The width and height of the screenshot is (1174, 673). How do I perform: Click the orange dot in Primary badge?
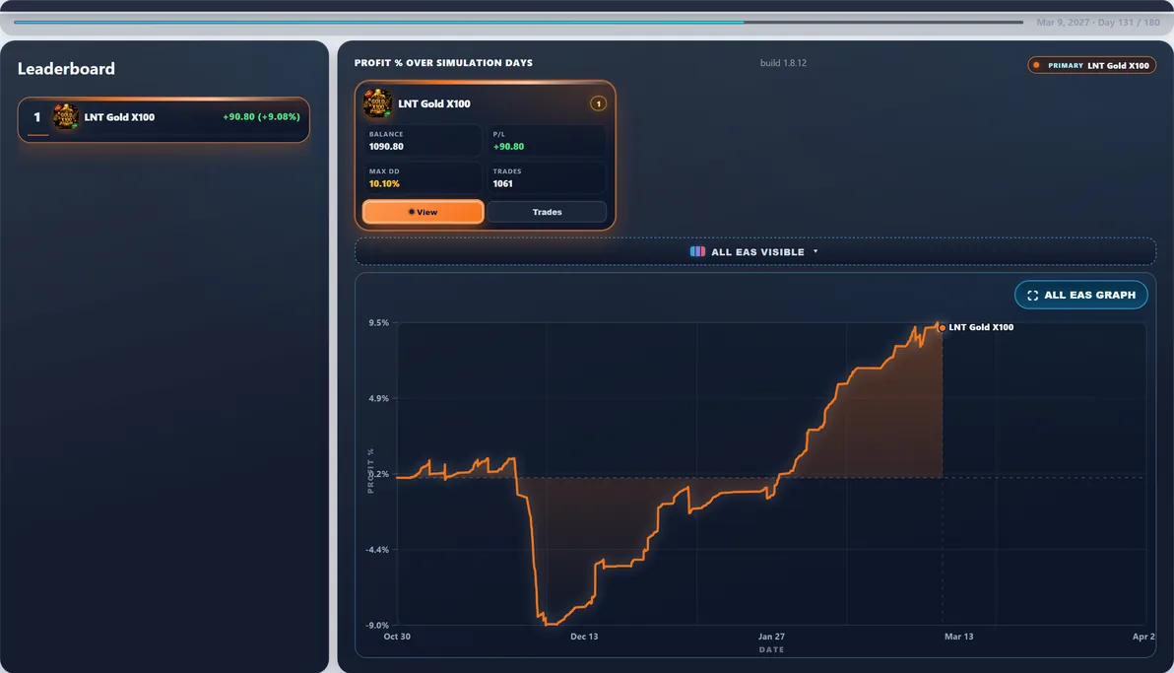pos(1037,65)
